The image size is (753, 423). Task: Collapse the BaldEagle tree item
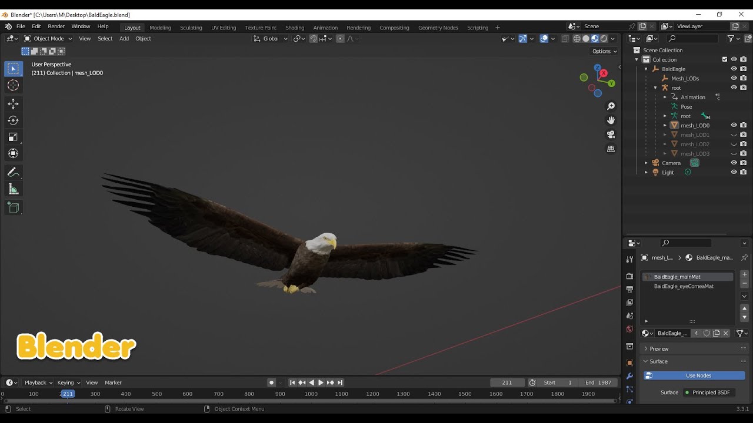click(x=646, y=69)
